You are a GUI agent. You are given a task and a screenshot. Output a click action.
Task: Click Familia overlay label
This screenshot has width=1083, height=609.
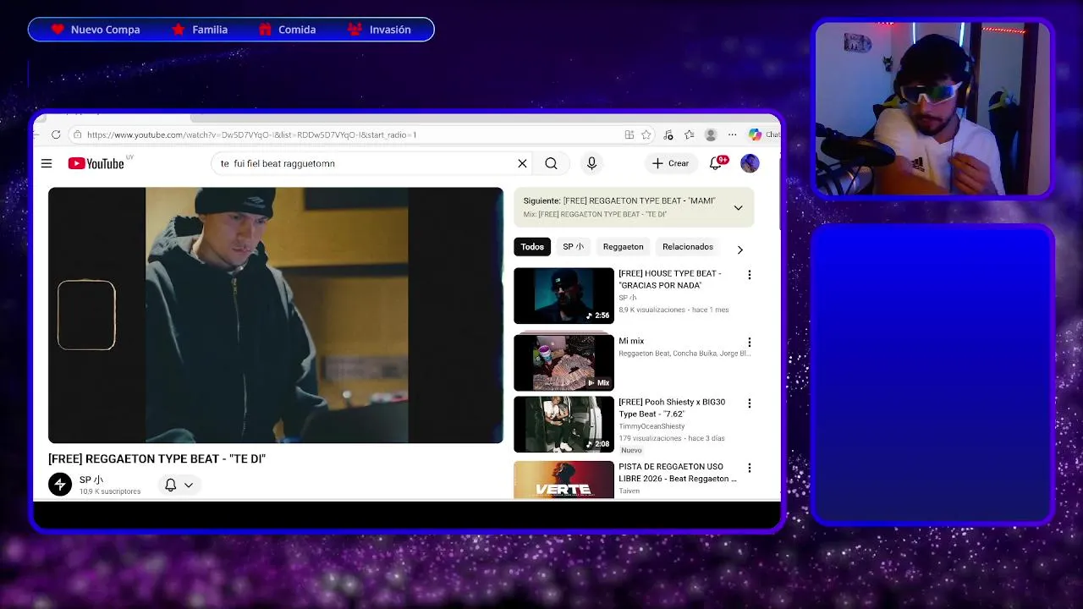point(210,30)
